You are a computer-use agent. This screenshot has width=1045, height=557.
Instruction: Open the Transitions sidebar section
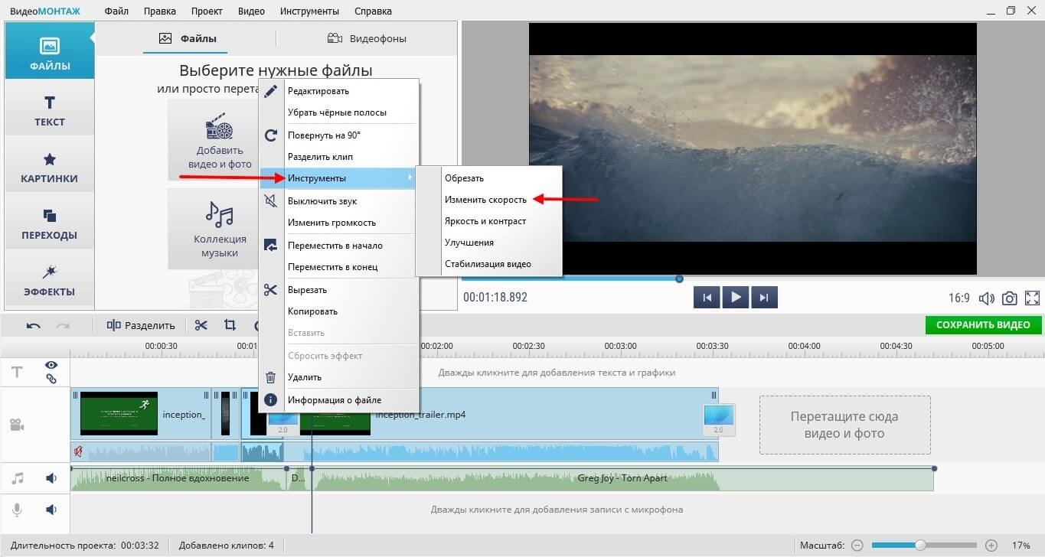coord(49,223)
